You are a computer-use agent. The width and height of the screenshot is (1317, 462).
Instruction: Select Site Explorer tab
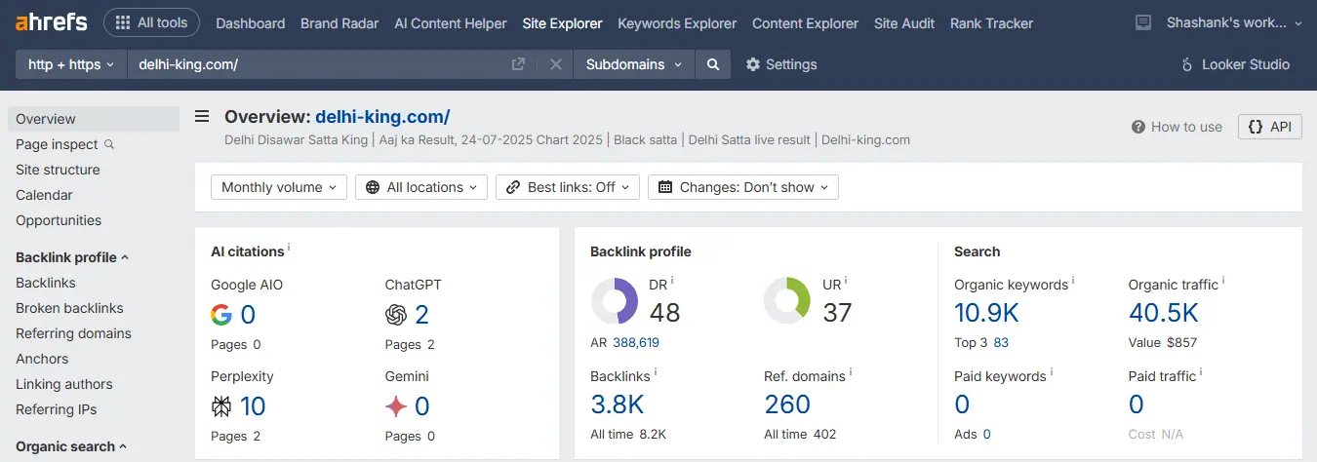[x=563, y=23]
